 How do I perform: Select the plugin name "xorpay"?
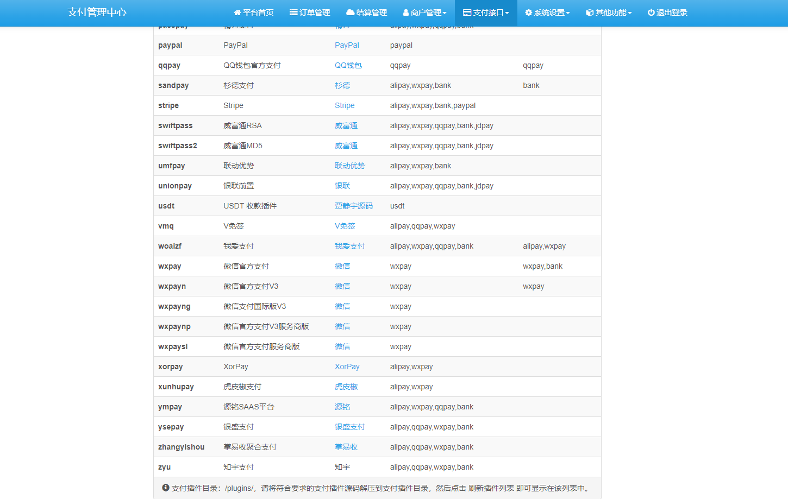point(171,367)
